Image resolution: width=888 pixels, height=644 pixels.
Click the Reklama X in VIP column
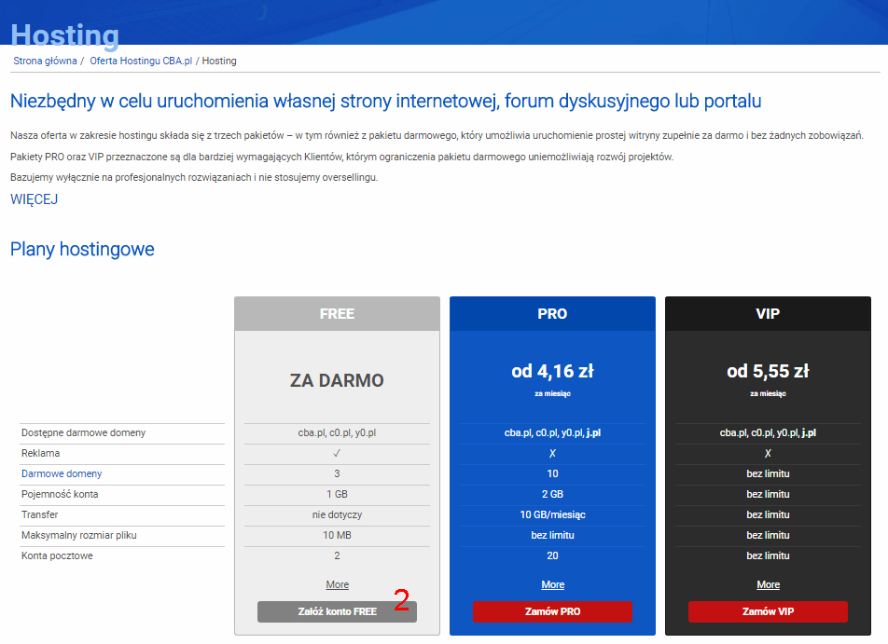[768, 453]
